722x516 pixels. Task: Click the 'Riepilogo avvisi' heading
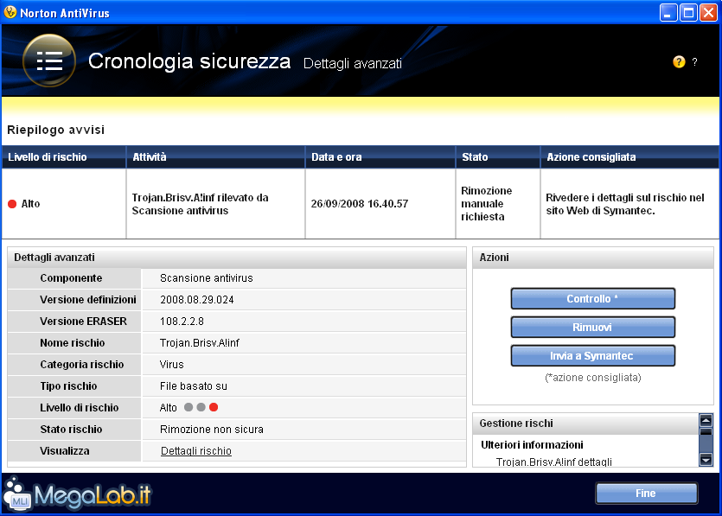point(55,130)
